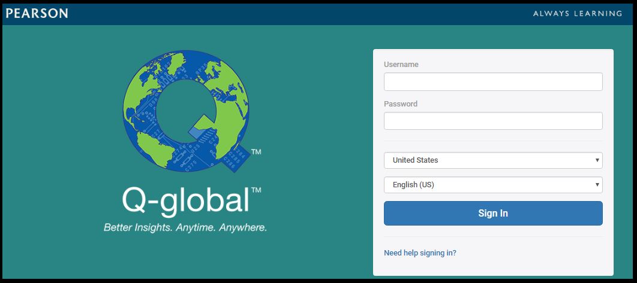
Task: Open the Need help signing in link
Action: point(420,253)
